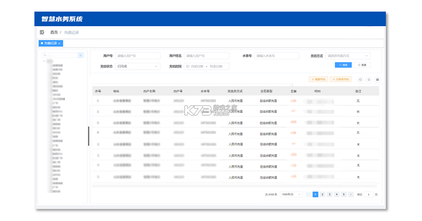Viewport: 422px width, 221px height.
Task: Close the 充值记录 tab via its X
Action: [x=59, y=43]
